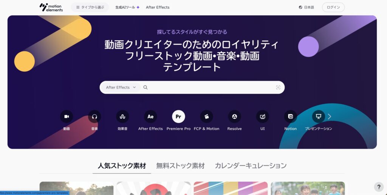
Task: Switch to the カレンダーキュレーション tab
Action: (251, 166)
